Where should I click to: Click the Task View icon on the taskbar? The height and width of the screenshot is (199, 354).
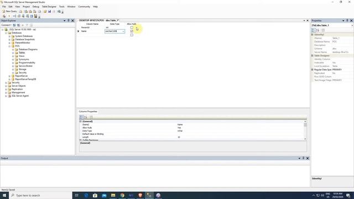pos(77,195)
